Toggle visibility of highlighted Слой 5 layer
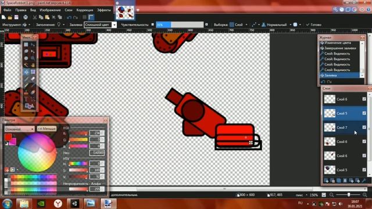The image size is (372, 209). (x=364, y=113)
